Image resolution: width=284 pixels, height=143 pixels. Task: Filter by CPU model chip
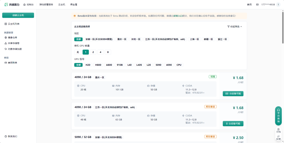point(179,65)
